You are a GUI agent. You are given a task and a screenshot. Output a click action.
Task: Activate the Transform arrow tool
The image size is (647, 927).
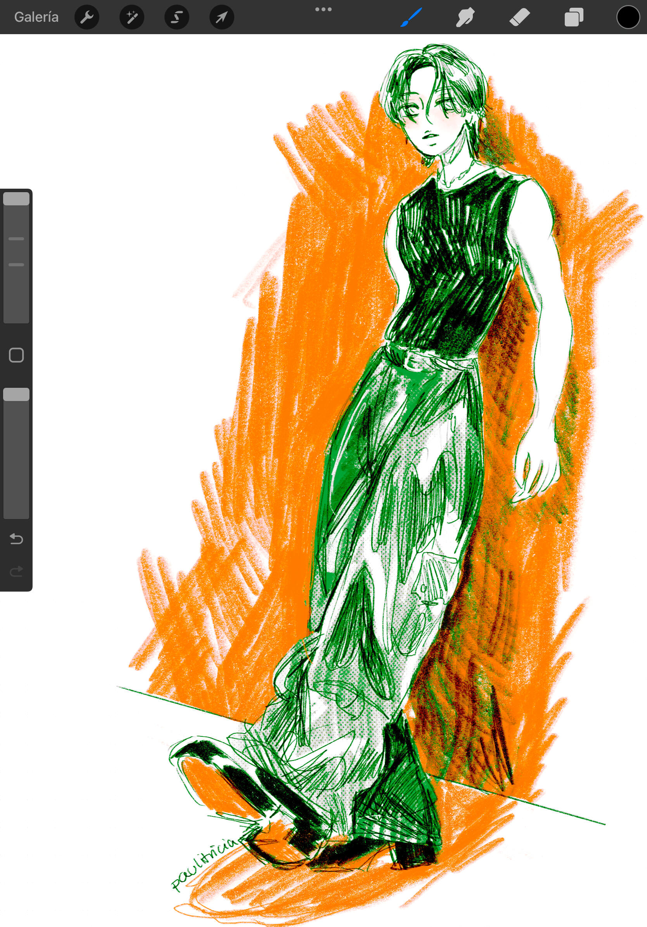[221, 17]
